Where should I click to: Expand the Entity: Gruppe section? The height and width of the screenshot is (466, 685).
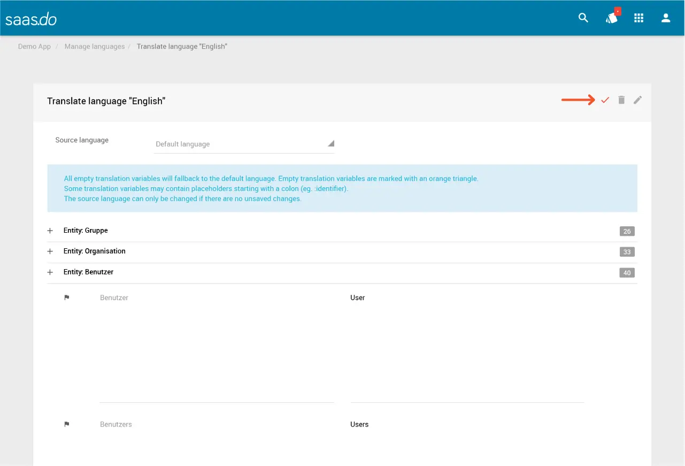[50, 231]
